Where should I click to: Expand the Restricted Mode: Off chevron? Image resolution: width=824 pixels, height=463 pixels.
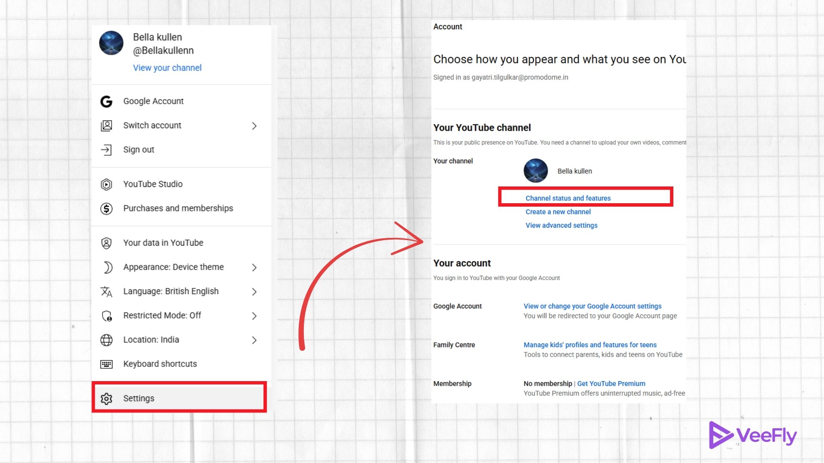(254, 316)
